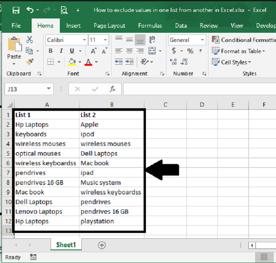Open the Name Box dropdown arrow

click(x=49, y=89)
